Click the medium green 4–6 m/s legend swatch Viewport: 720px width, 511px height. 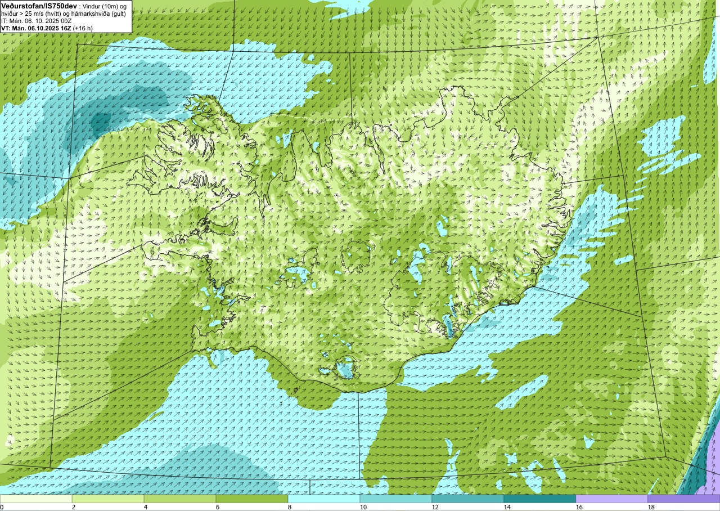coord(180,499)
